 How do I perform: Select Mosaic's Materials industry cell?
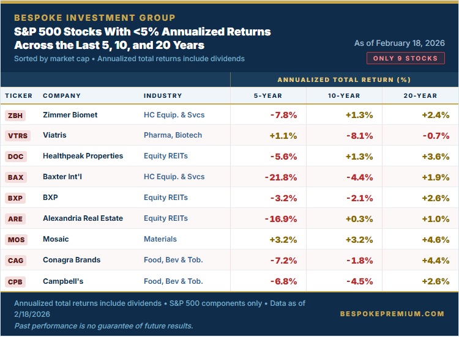tap(160, 240)
